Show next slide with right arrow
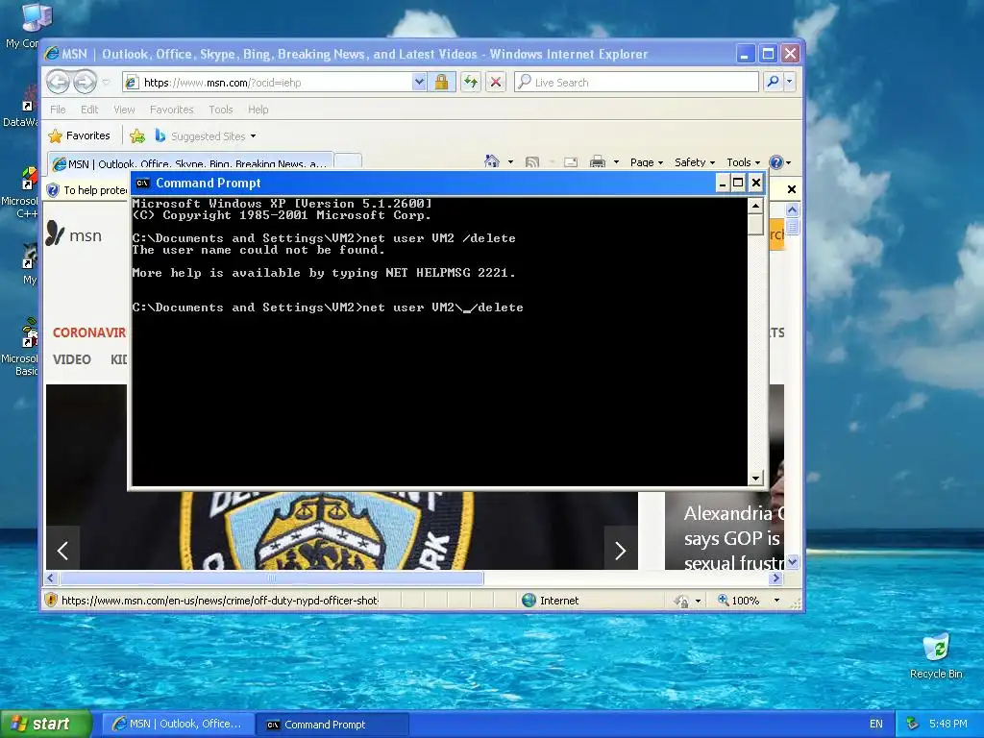The height and width of the screenshot is (738, 984). (620, 551)
